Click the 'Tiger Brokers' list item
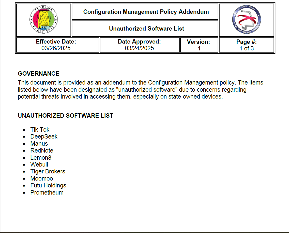The image size is (289, 233). click(x=48, y=172)
